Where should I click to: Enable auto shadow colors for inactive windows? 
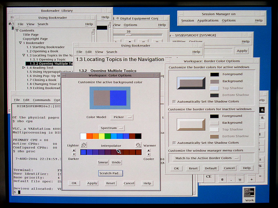pyautogui.click(x=174, y=143)
